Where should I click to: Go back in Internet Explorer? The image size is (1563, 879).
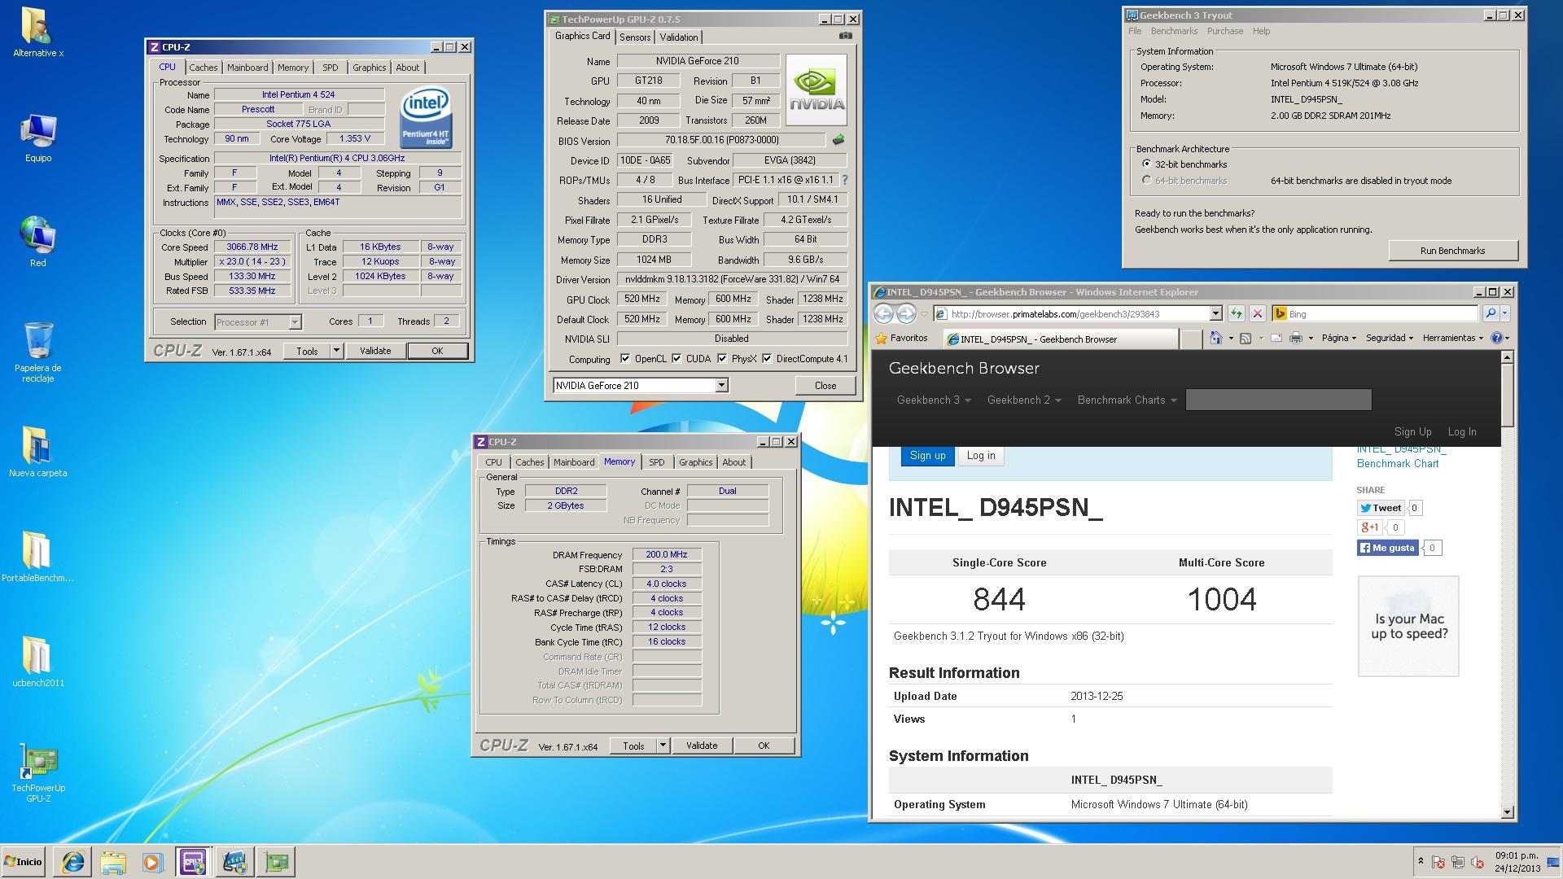pos(883,313)
